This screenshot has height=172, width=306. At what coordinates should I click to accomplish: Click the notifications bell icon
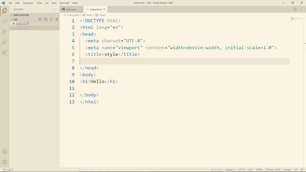302,170
